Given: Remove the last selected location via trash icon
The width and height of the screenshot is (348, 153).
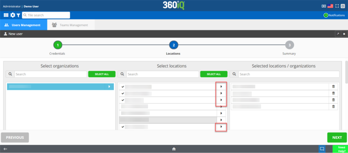Looking at the screenshot, I should coord(333,106).
